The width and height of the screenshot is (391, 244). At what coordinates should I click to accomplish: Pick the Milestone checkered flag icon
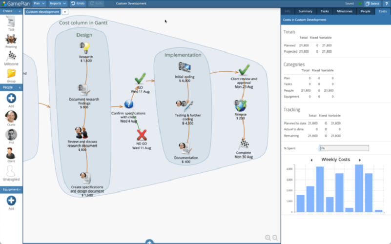coord(11,56)
